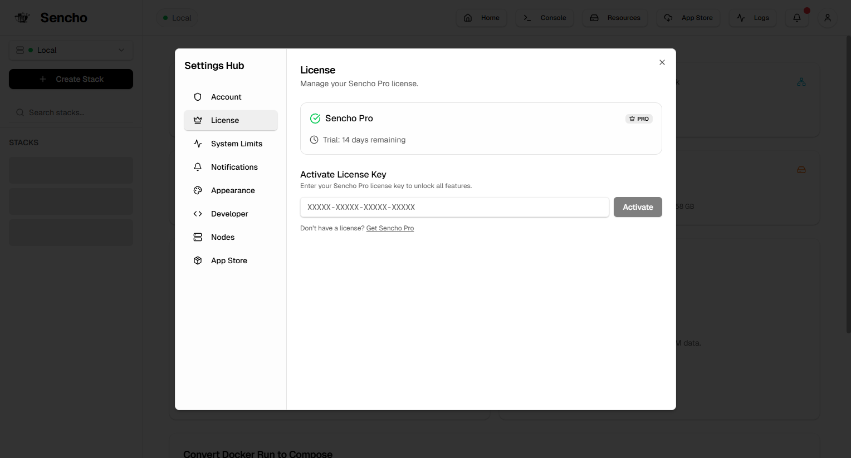Expand the Local node dropdown
The image size is (851, 458).
click(x=71, y=50)
